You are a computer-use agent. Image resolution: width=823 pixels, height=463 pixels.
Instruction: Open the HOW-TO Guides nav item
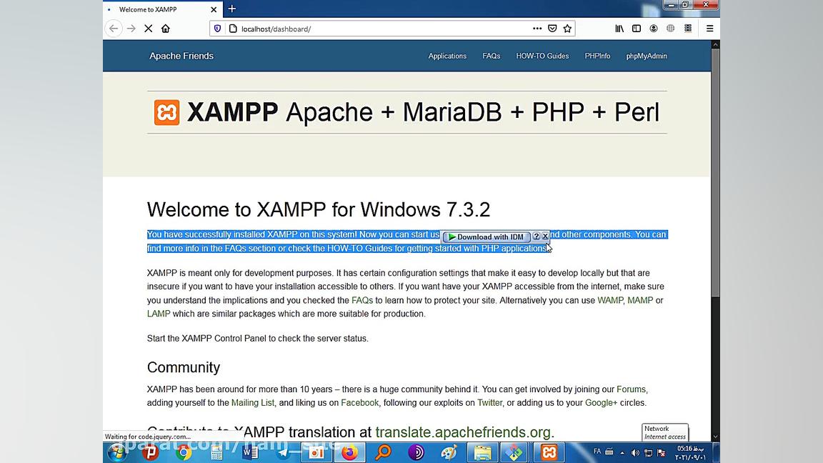pyautogui.click(x=542, y=56)
